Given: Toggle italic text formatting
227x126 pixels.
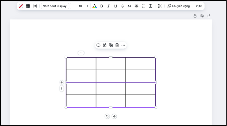Looking at the screenshot, I should coord(108,6).
